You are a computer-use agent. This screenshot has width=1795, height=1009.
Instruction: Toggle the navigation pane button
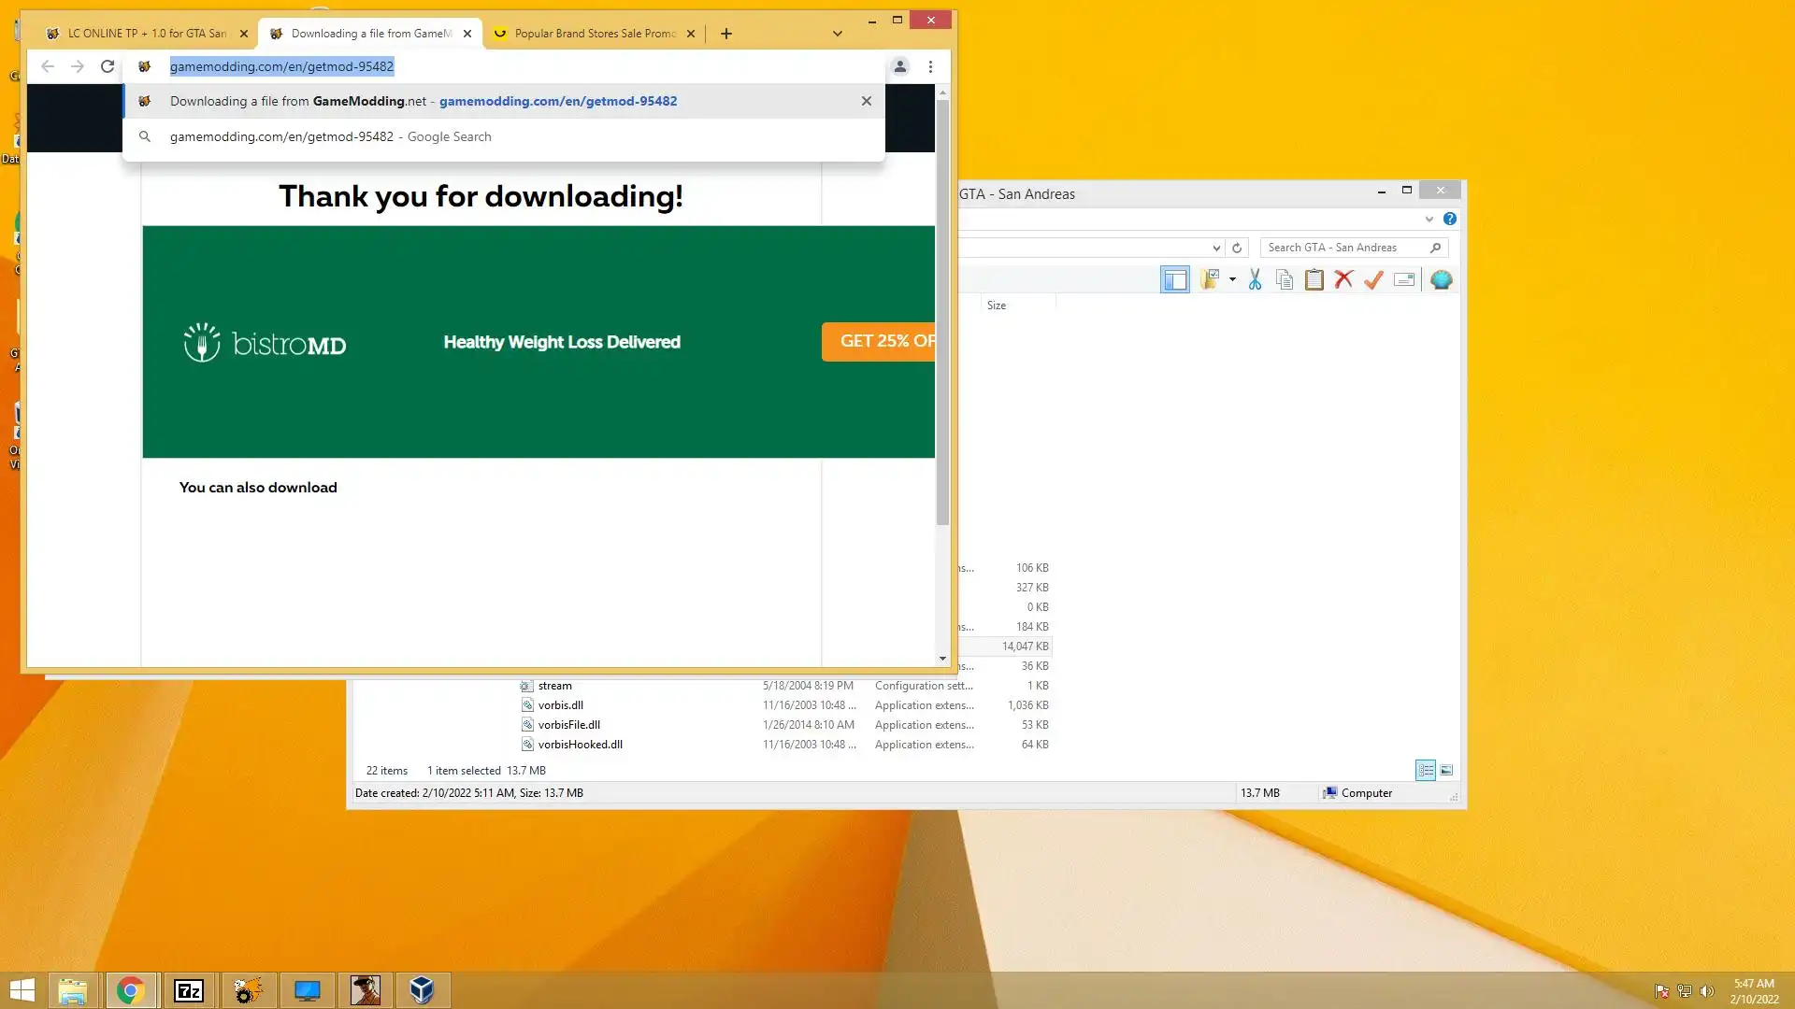(x=1174, y=279)
